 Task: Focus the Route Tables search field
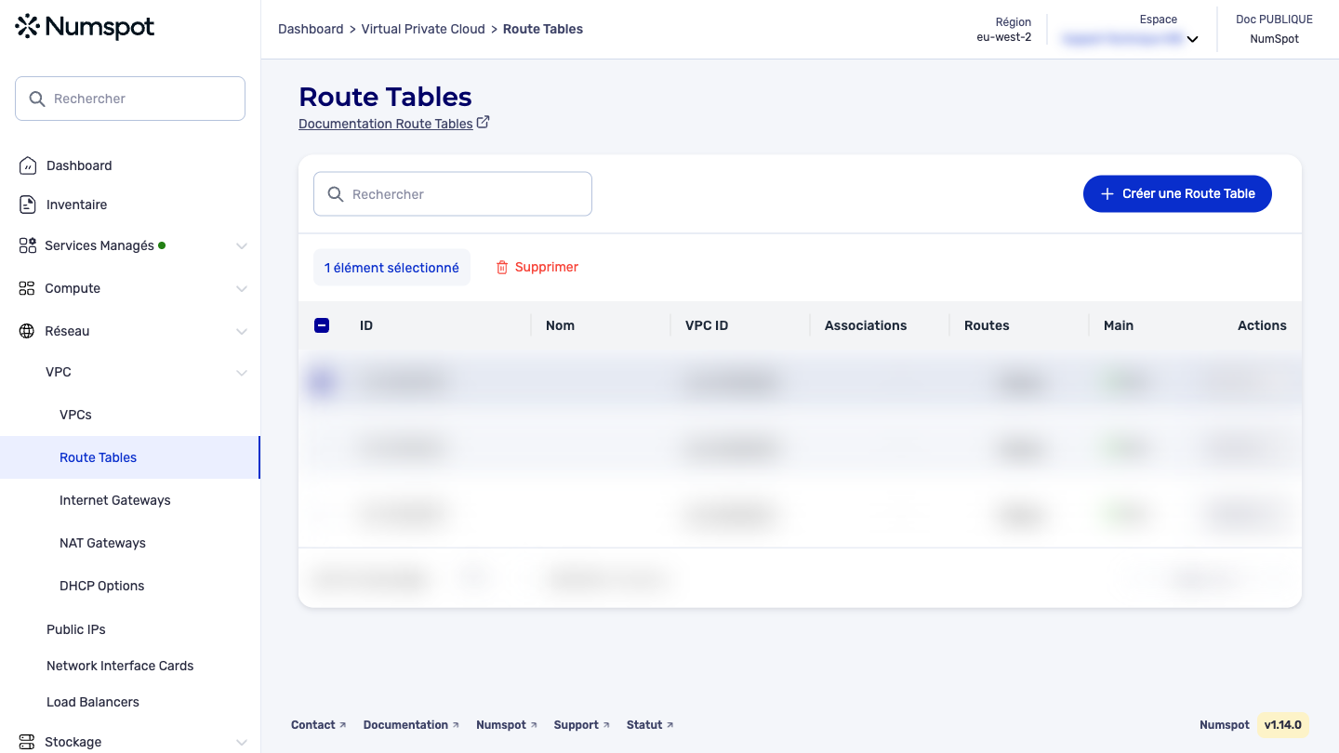coord(453,194)
